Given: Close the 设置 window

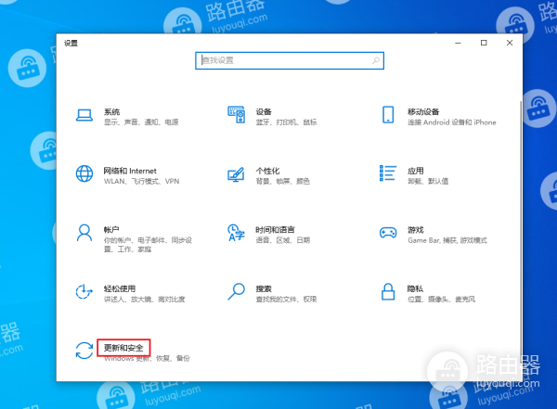Looking at the screenshot, I should pos(510,43).
